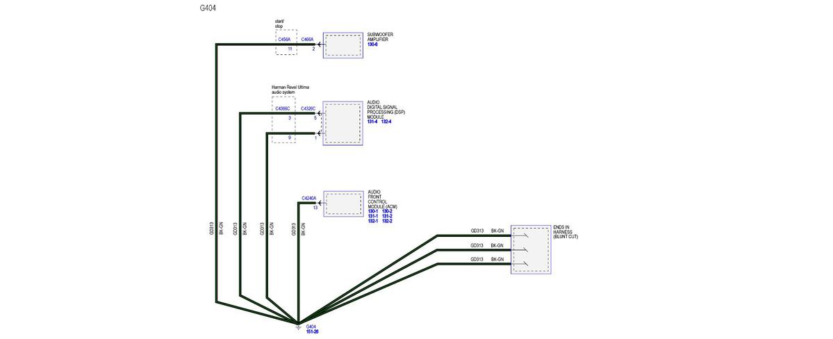Open connector link C4366C

coord(283,109)
